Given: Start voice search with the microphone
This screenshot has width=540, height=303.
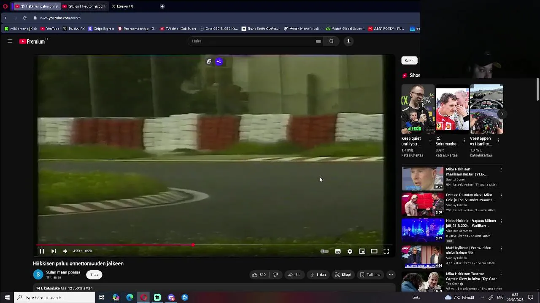Looking at the screenshot, I should click(348, 41).
